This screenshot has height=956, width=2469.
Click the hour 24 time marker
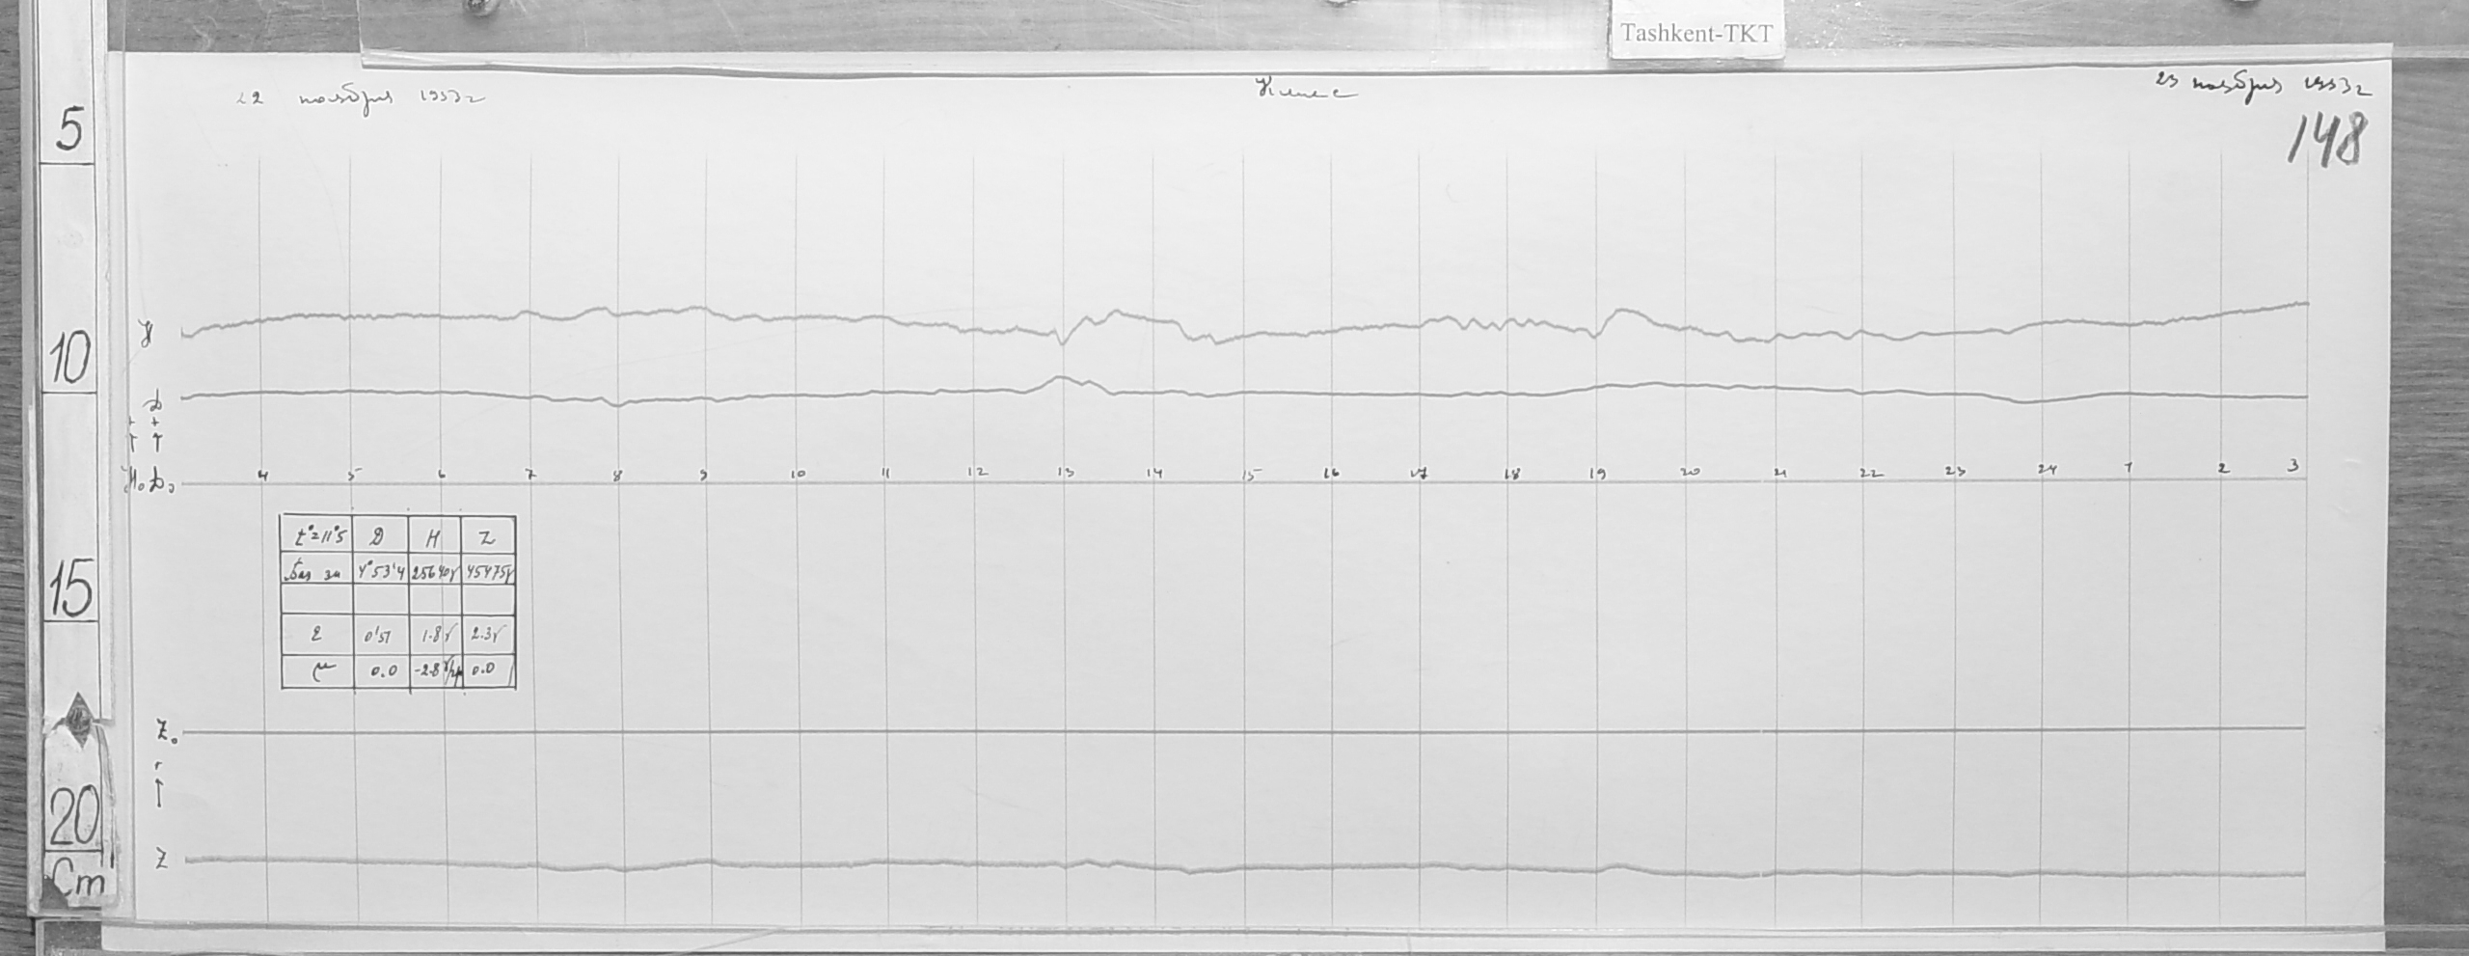point(2047,469)
